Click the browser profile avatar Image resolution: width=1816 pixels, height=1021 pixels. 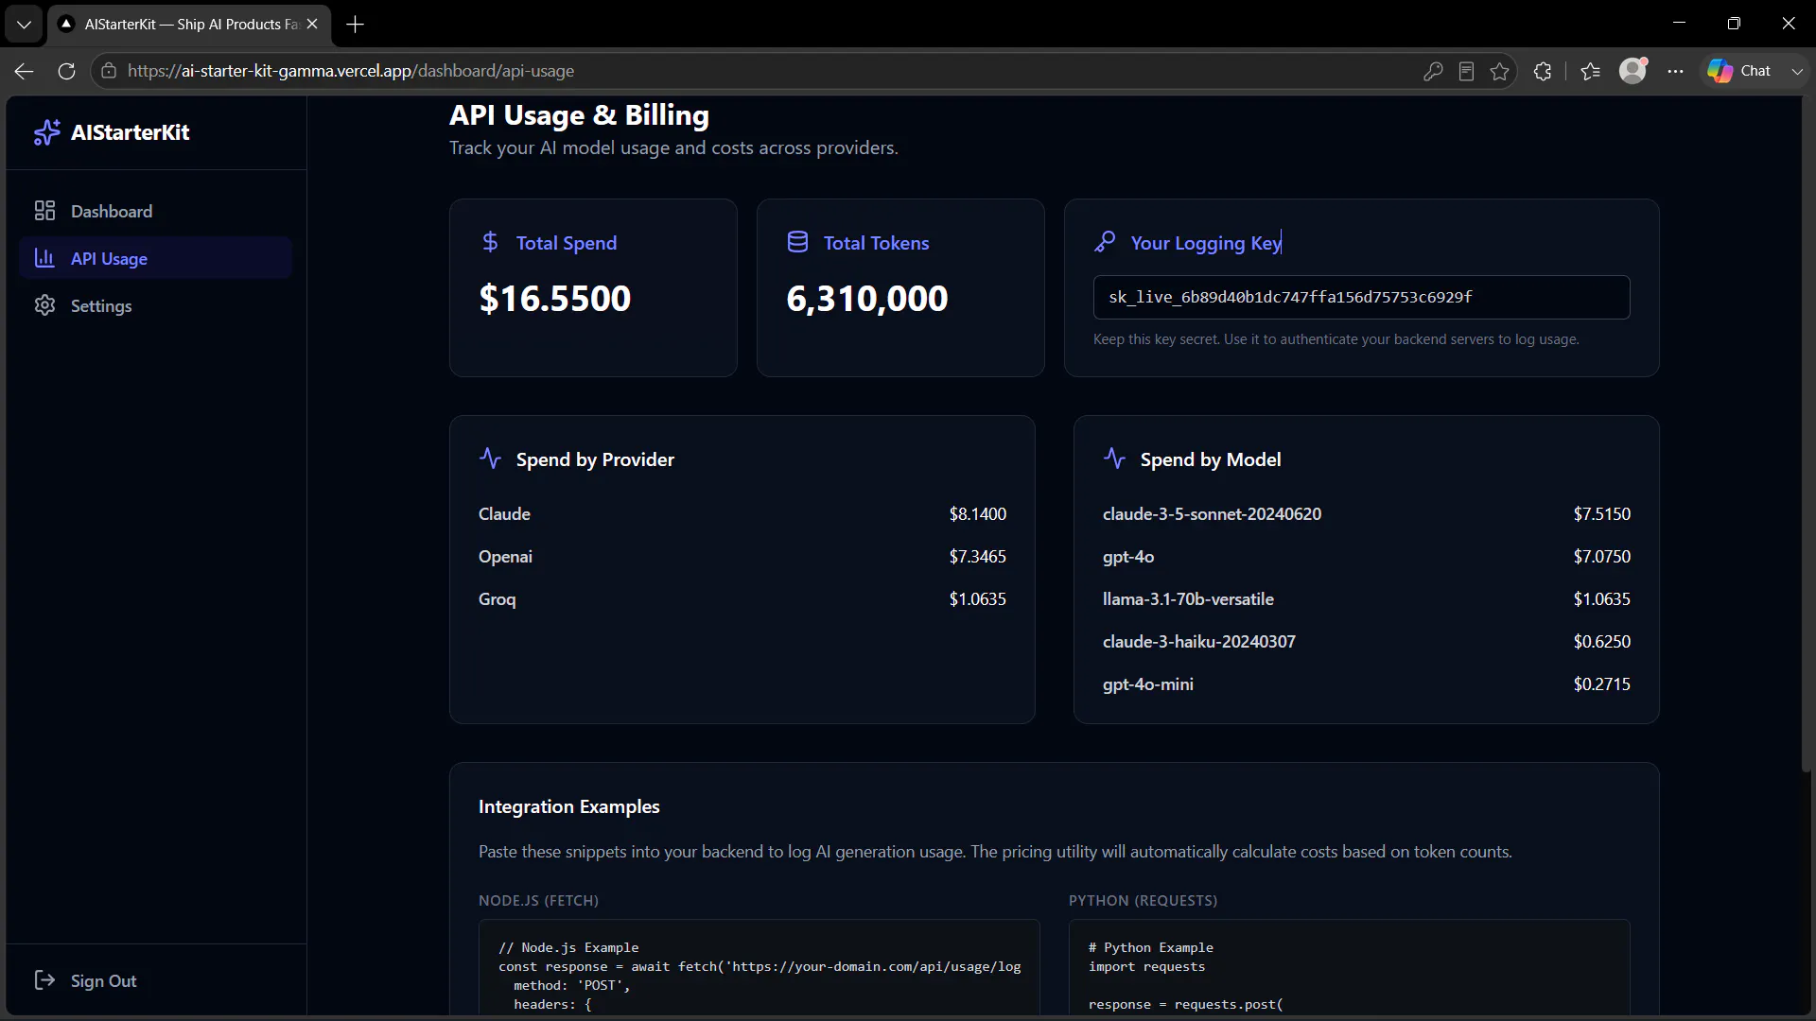(x=1633, y=71)
